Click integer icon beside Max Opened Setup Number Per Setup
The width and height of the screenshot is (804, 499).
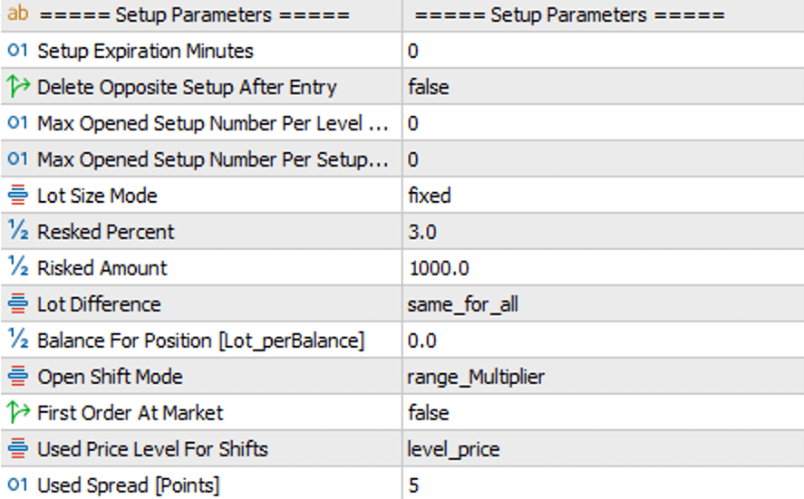tap(17, 158)
